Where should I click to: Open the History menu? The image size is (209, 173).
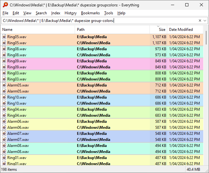(x=71, y=13)
